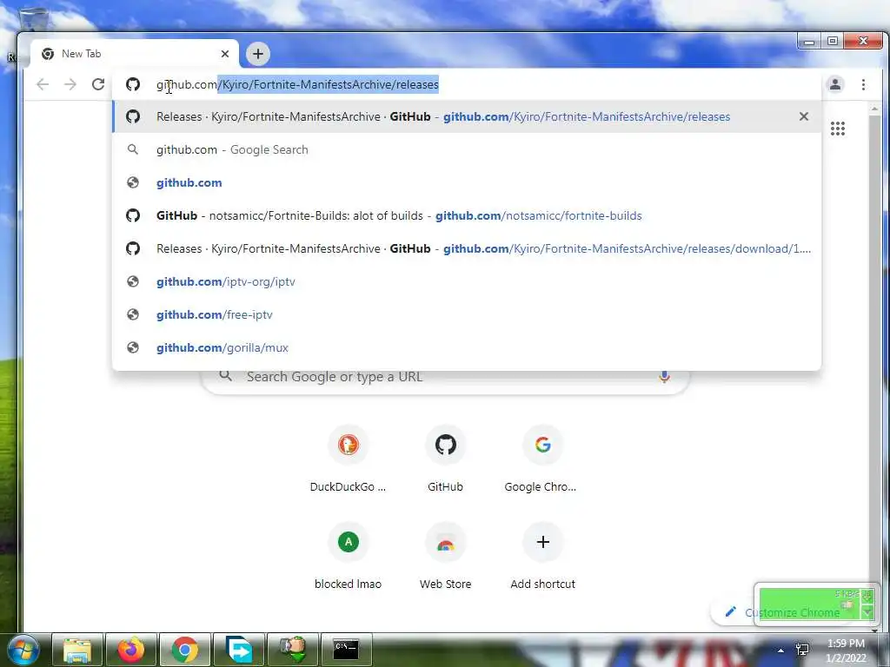Click the globe icon beside github.com/gorilla/mux
Image resolution: width=890 pixels, height=667 pixels.
pos(133,347)
